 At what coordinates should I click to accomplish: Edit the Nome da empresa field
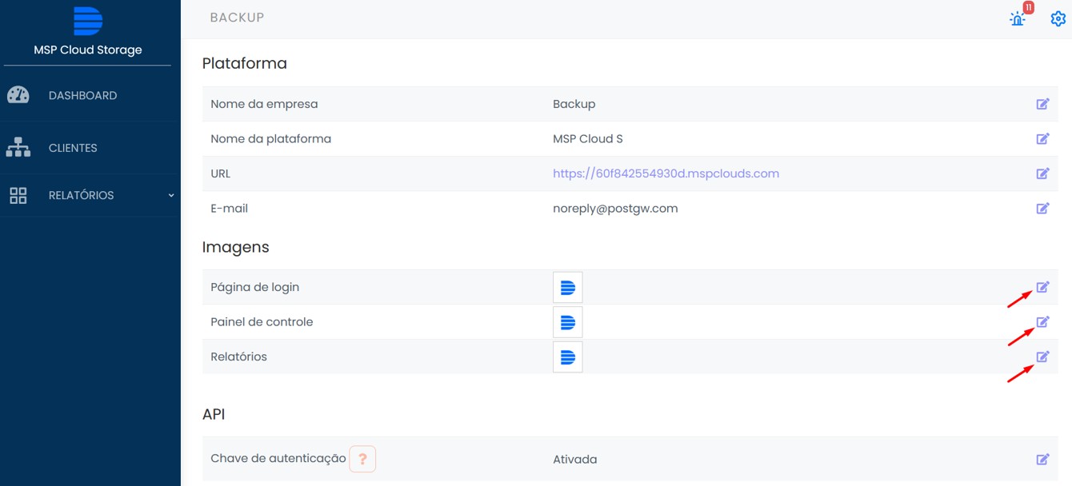pyautogui.click(x=1042, y=104)
